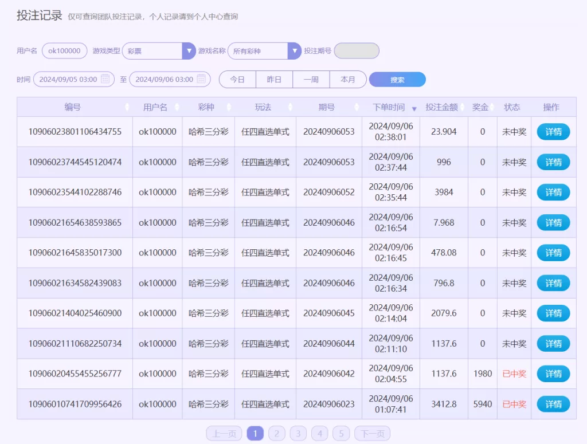Select bet amount cell 478.08
The width and height of the screenshot is (587, 444).
[444, 253]
